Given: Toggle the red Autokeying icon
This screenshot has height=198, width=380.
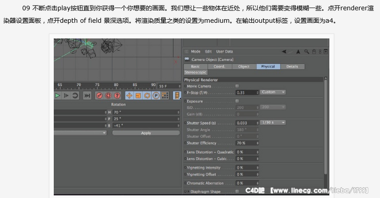Looking at the screenshot, I should 108,95.
